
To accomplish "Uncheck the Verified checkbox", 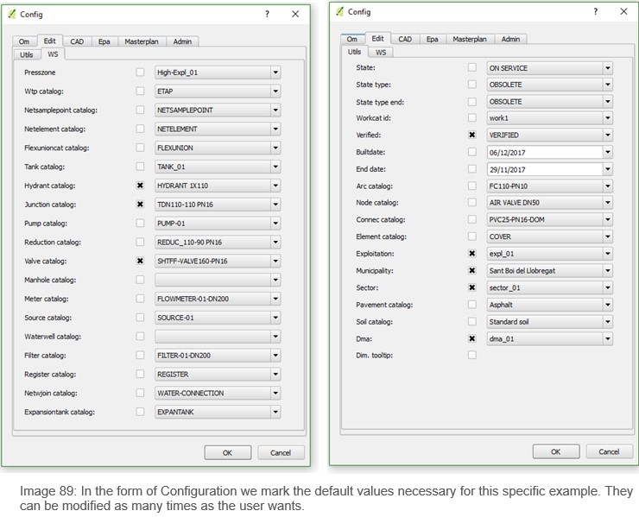I will (x=471, y=135).
